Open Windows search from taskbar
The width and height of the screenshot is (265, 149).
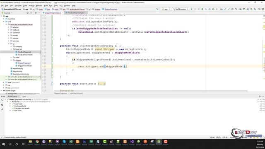(10, 144)
